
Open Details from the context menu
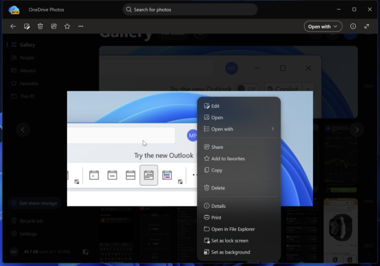(239, 206)
